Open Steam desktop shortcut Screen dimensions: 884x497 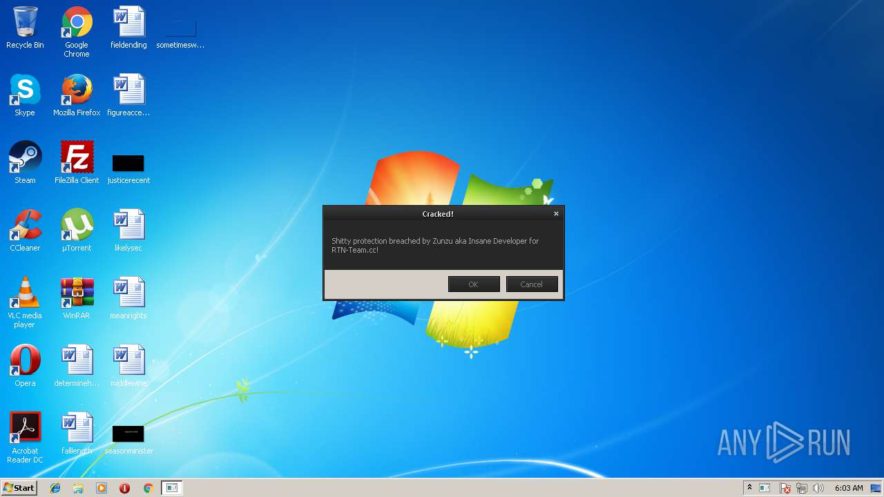25,164
